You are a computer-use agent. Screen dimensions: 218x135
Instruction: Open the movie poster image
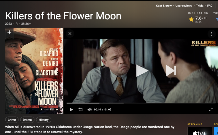[x=34, y=71]
